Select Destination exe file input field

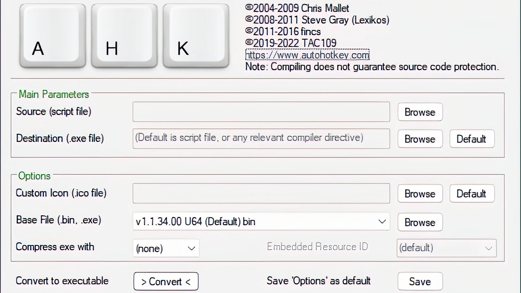click(261, 138)
